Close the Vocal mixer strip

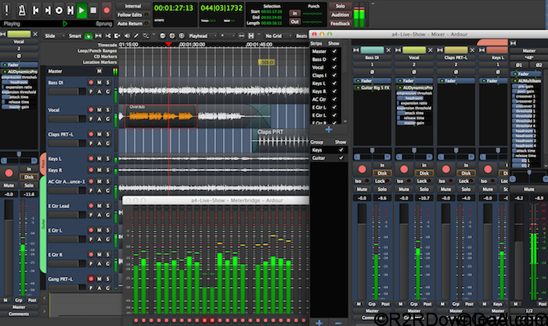(x=430, y=50)
